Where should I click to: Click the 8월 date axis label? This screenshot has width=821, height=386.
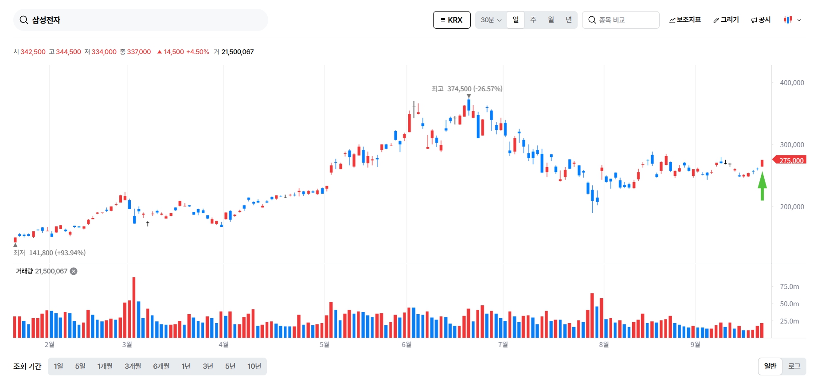[604, 345]
